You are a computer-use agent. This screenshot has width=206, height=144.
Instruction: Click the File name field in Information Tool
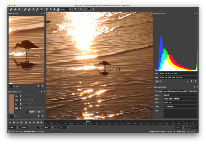[x=180, y=91]
